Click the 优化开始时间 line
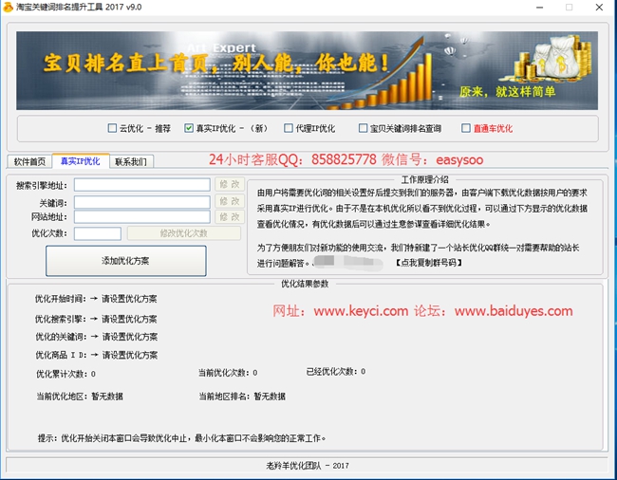Image resolution: width=617 pixels, height=480 pixels. click(x=96, y=299)
